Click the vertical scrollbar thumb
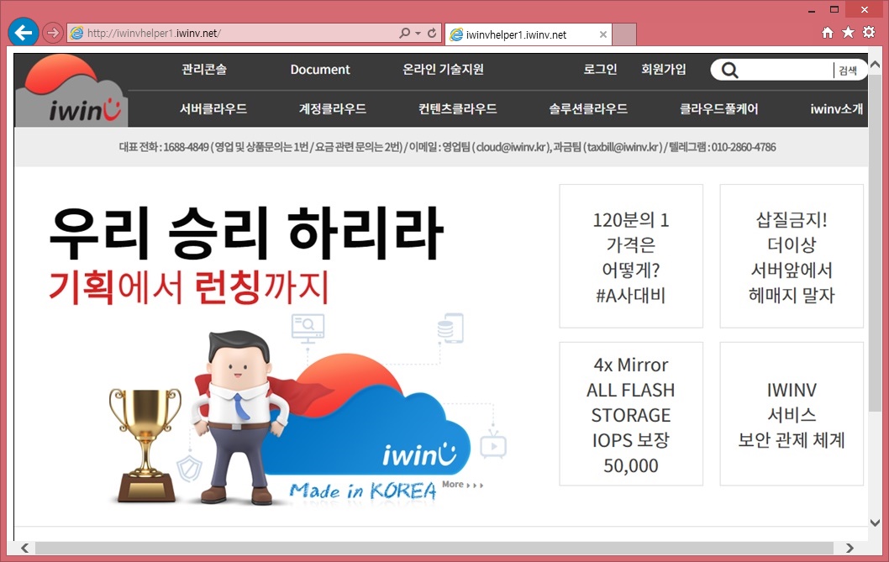Image resolution: width=889 pixels, height=562 pixels. click(x=876, y=244)
